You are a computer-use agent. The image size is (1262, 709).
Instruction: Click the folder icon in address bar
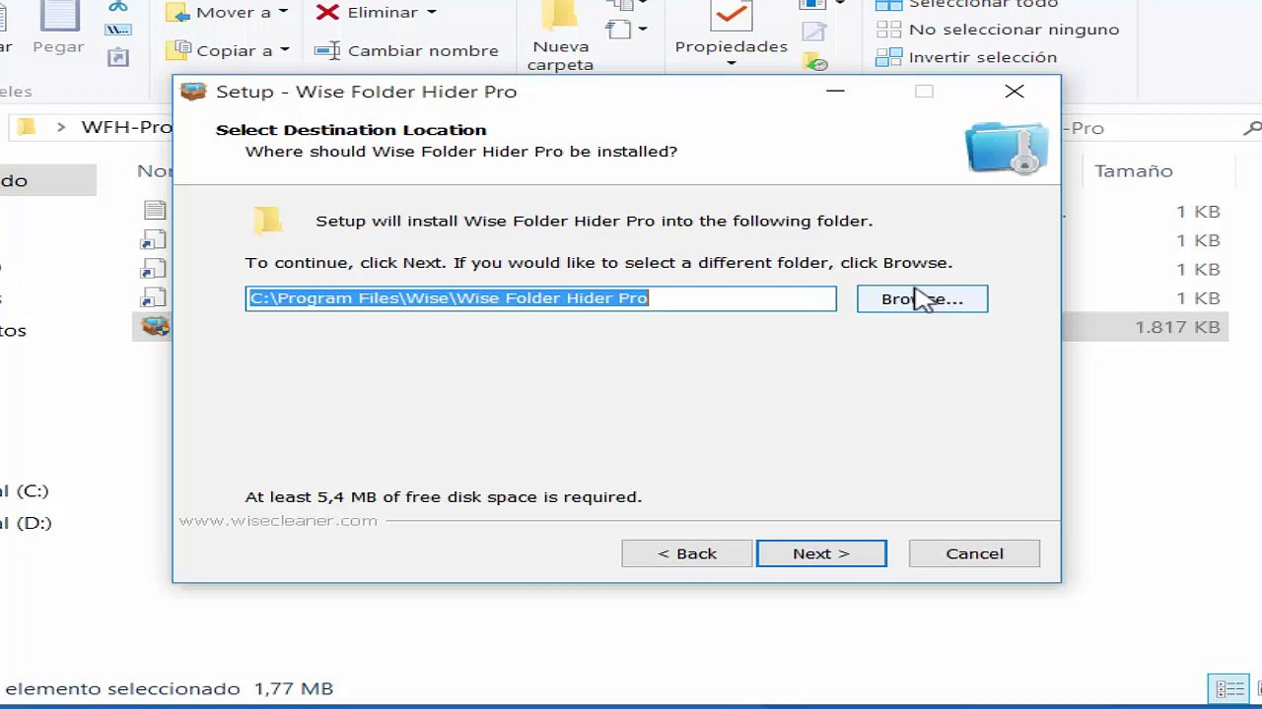click(x=27, y=127)
